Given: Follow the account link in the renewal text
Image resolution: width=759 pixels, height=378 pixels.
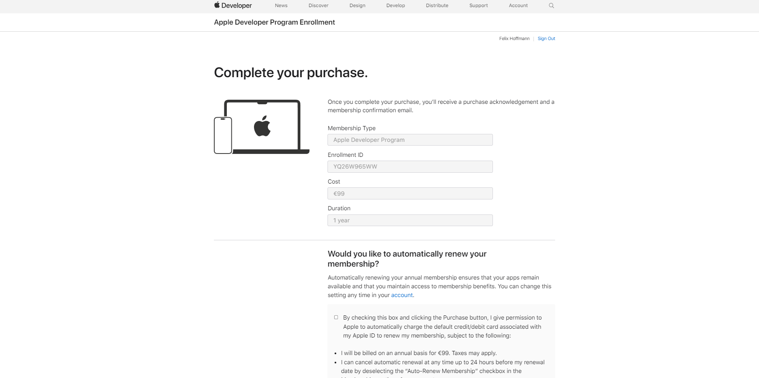Looking at the screenshot, I should tap(402, 295).
